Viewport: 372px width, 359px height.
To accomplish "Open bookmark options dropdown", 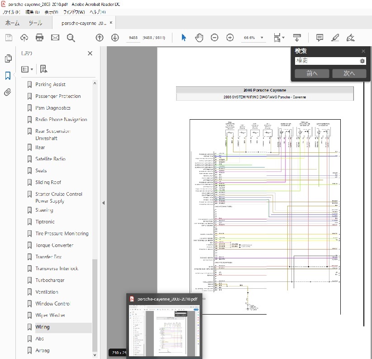I will tap(27, 69).
